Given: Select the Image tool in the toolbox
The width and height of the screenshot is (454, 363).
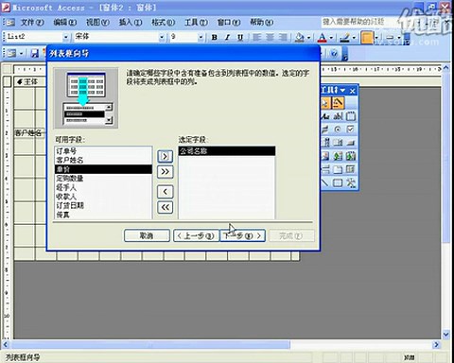Looking at the screenshot, I should coord(325,156).
